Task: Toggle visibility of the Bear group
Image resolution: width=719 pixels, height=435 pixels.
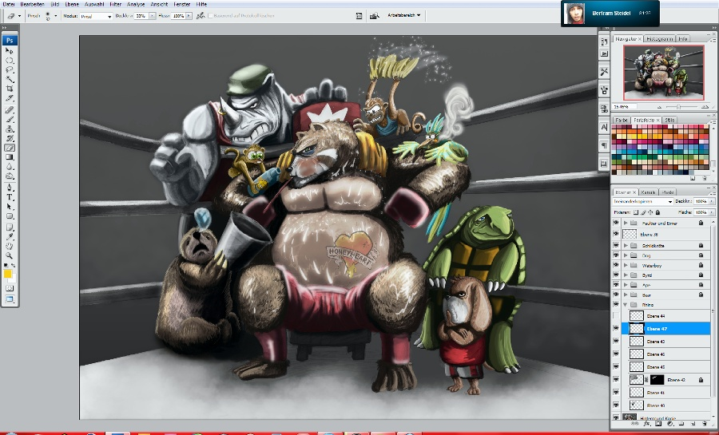Action: (616, 294)
